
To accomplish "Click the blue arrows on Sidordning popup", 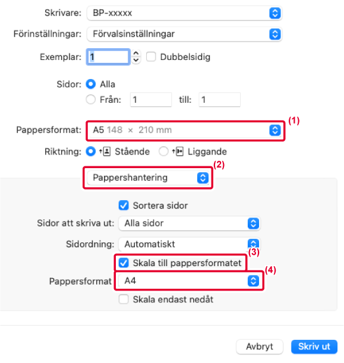I will 253,244.
